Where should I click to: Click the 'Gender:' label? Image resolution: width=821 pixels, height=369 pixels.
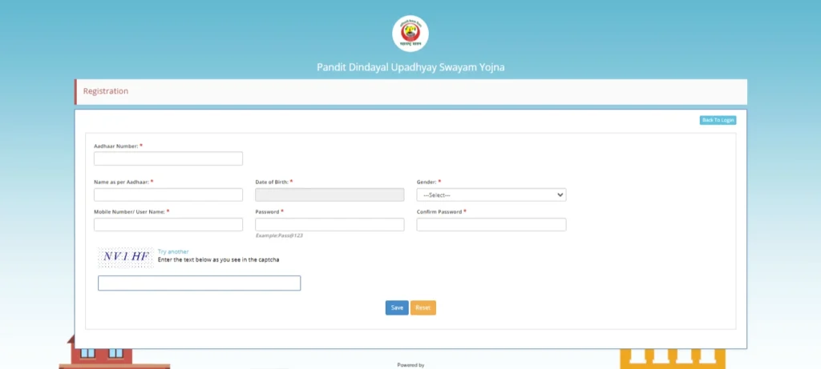click(x=427, y=182)
